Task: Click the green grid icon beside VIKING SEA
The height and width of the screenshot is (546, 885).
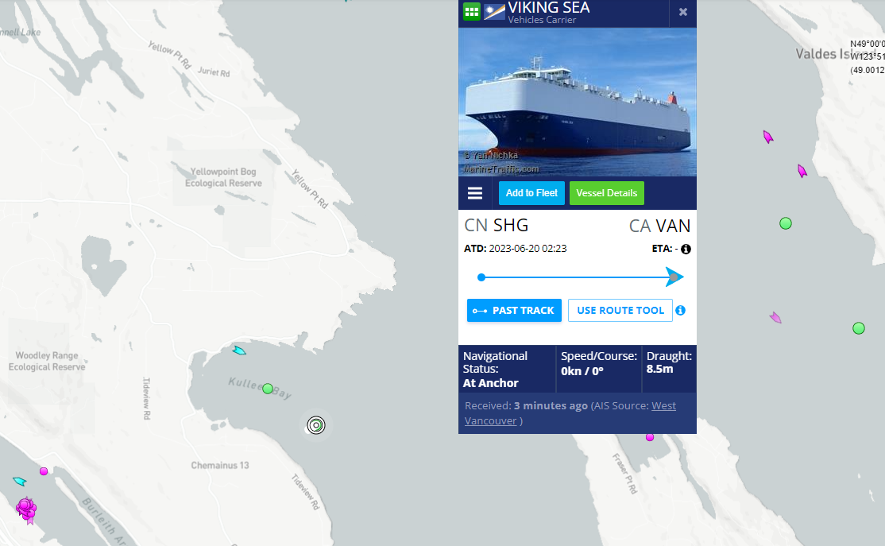Action: pyautogui.click(x=471, y=11)
